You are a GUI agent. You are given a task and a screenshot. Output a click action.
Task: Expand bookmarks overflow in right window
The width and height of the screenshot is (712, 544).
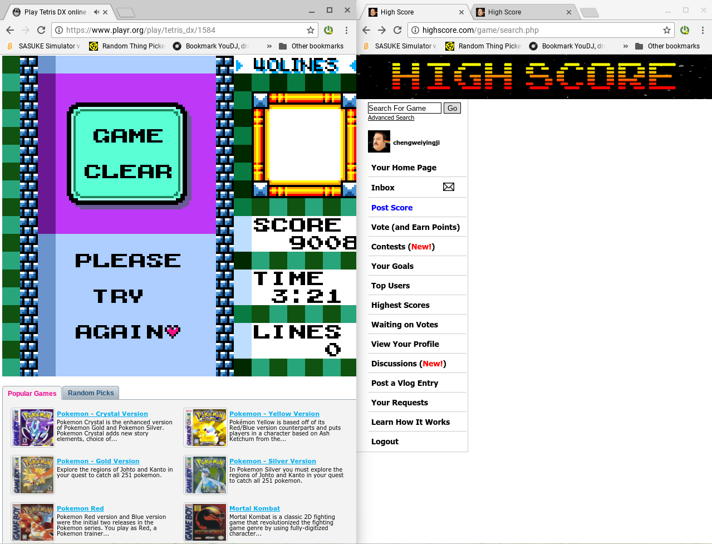[626, 46]
